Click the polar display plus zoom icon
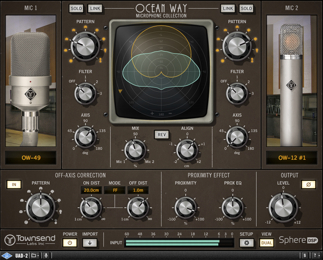This screenshot has width=323, height=260. (152, 113)
